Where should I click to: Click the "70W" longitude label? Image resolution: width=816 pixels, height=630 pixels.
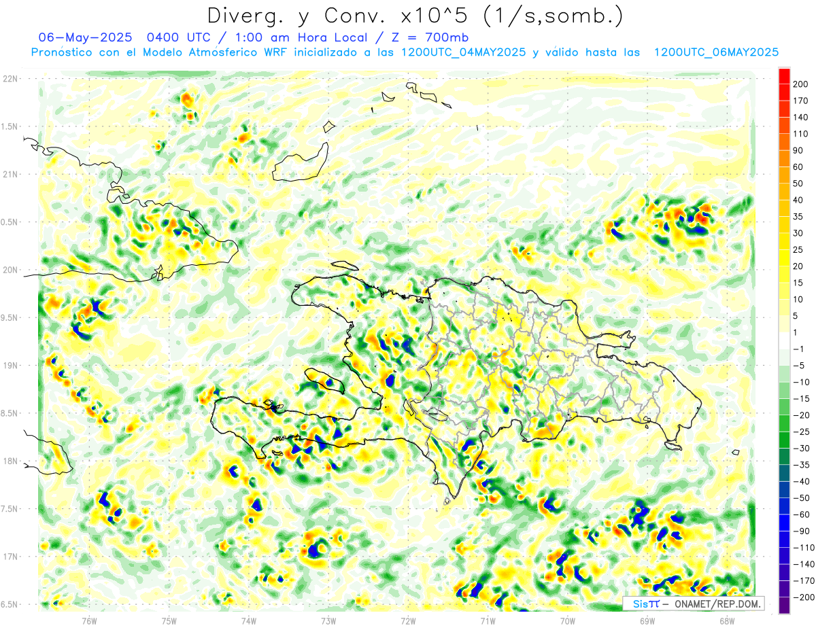click(x=568, y=620)
